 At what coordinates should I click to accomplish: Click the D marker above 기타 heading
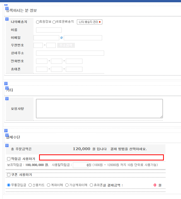point(6,84)
